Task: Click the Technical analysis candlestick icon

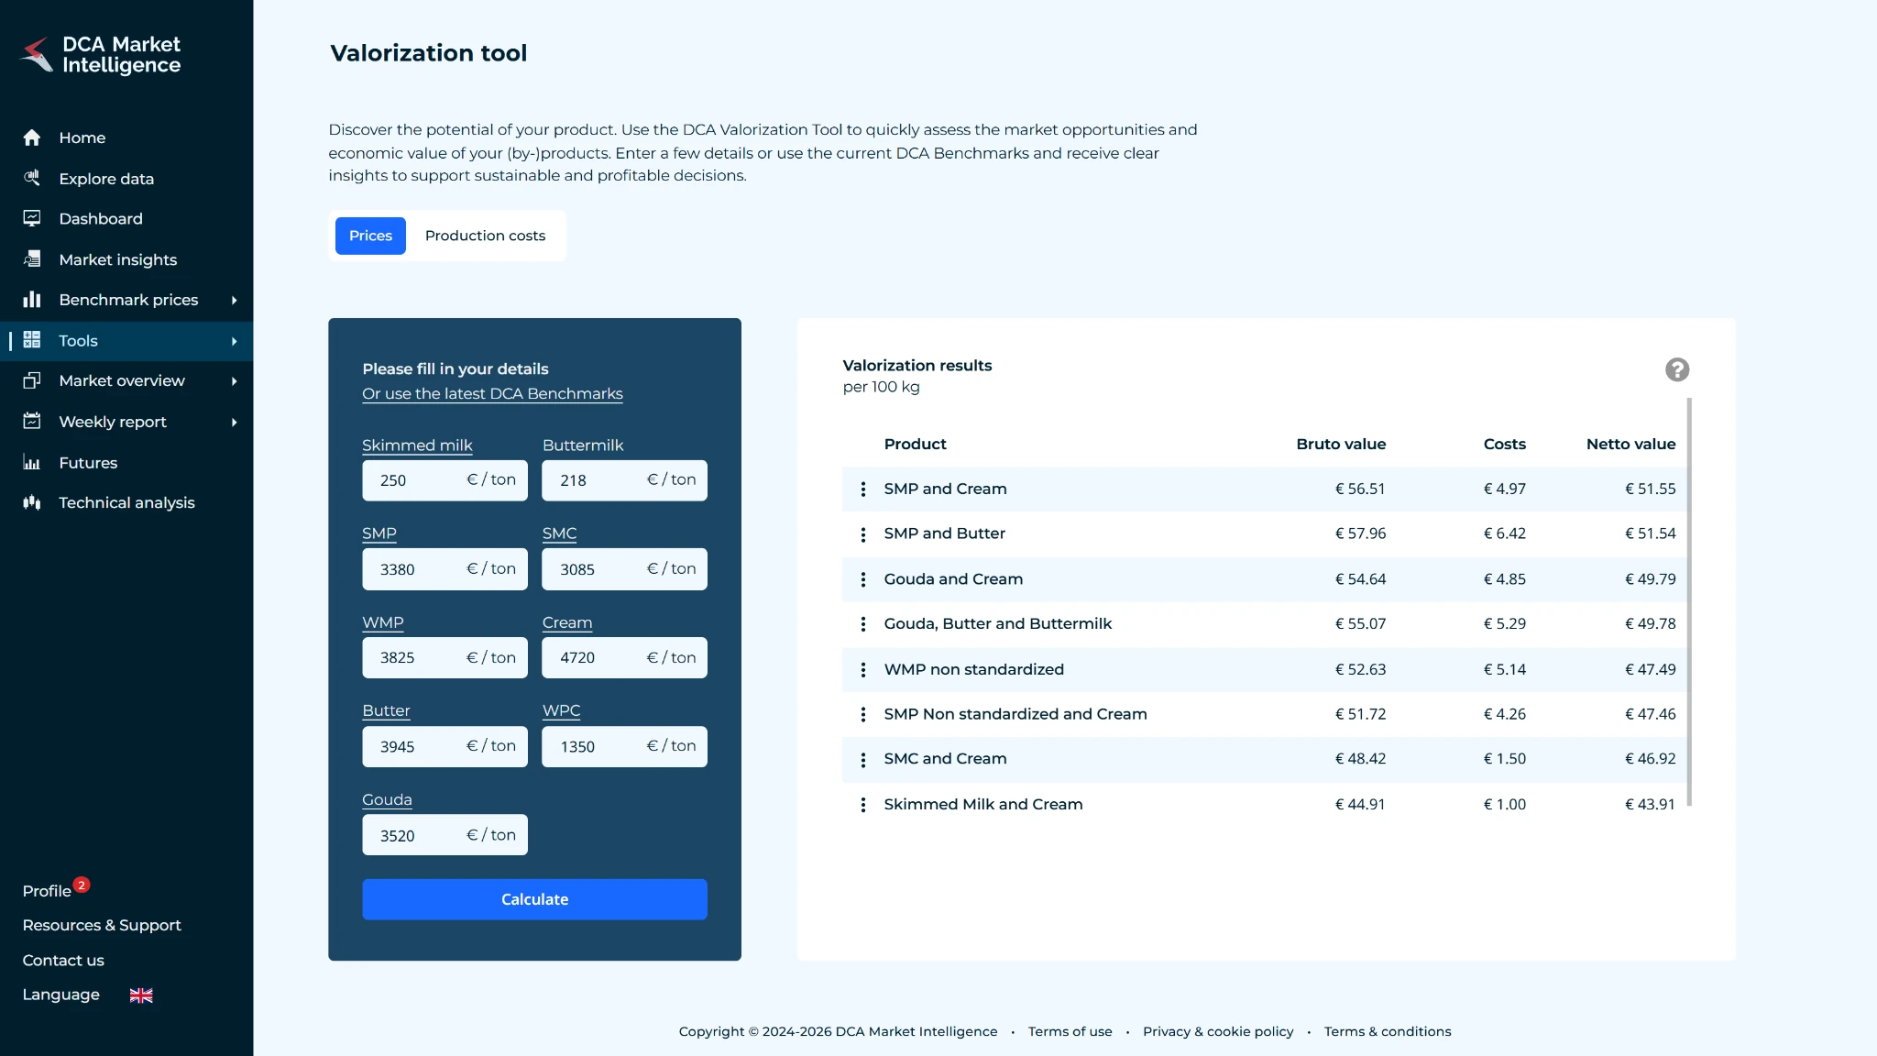Action: pos(32,502)
